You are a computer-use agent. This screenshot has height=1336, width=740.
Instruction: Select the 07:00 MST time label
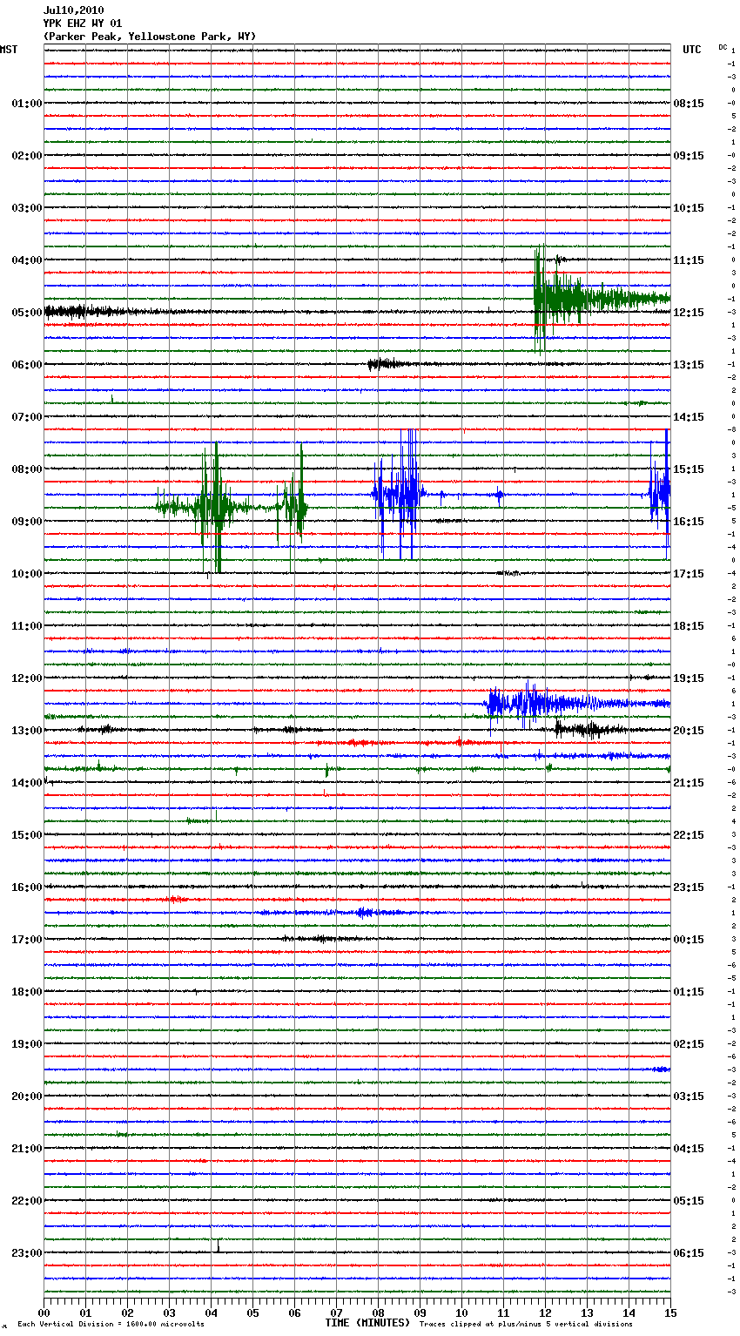[x=26, y=417]
